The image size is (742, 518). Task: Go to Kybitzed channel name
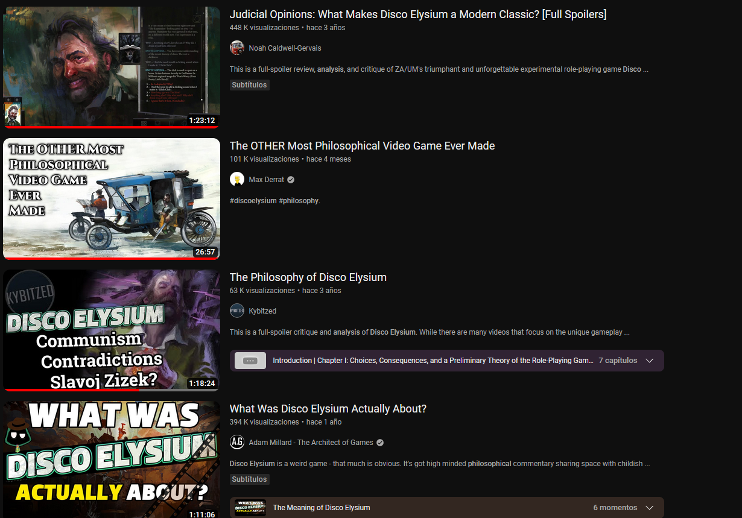[x=262, y=311]
